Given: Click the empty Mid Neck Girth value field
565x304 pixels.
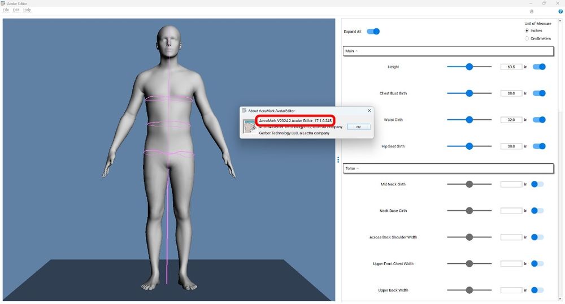Looking at the screenshot, I should coord(511,184).
